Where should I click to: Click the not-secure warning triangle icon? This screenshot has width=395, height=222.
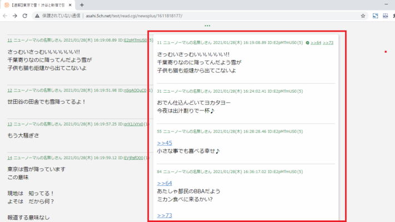coord(37,16)
